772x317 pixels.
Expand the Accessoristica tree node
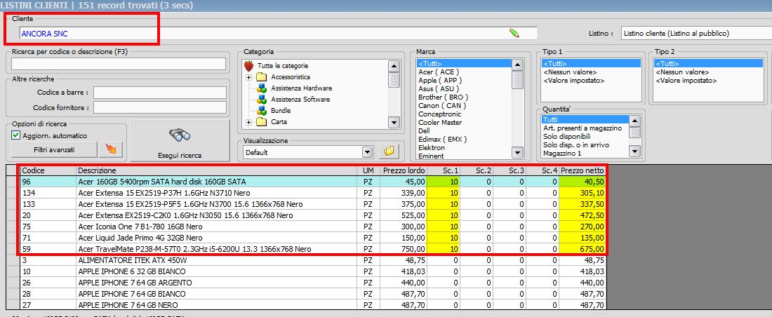(248, 77)
